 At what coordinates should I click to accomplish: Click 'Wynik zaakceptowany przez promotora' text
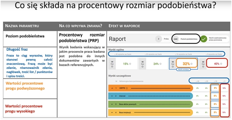[217, 39]
